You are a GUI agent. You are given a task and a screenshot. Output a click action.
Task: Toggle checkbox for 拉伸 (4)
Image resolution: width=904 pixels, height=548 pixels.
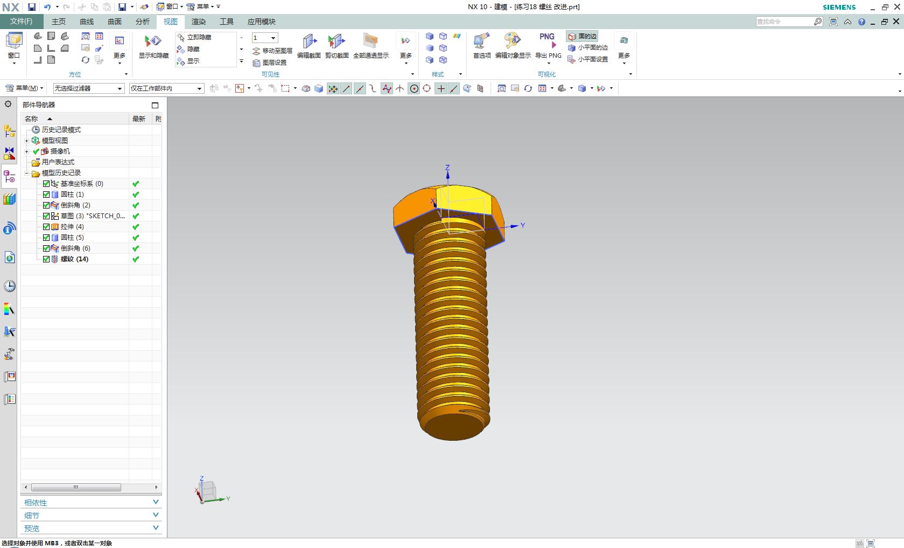point(46,227)
